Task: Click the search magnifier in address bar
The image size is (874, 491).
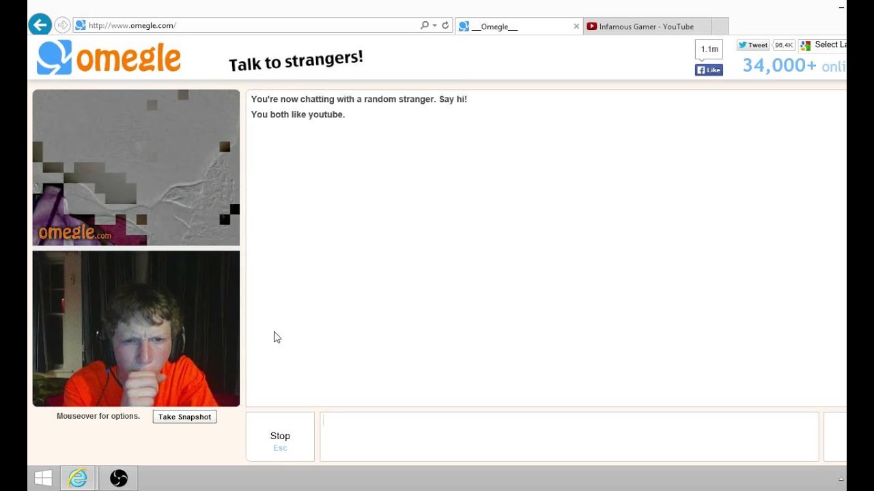Action: click(x=424, y=25)
